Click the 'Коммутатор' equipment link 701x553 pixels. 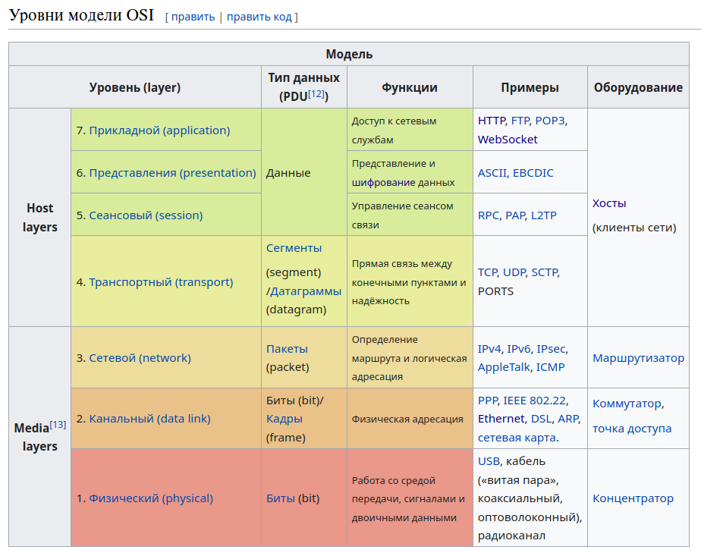coord(627,404)
